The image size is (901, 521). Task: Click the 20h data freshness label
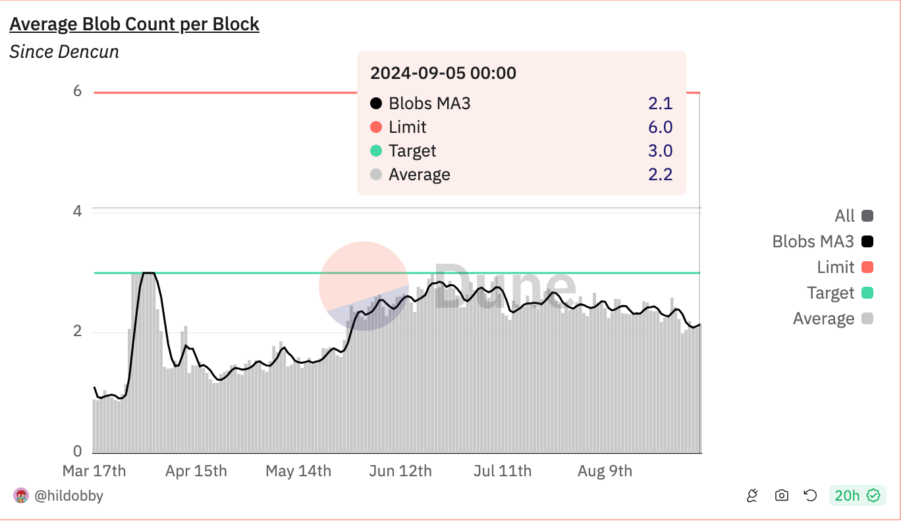847,495
